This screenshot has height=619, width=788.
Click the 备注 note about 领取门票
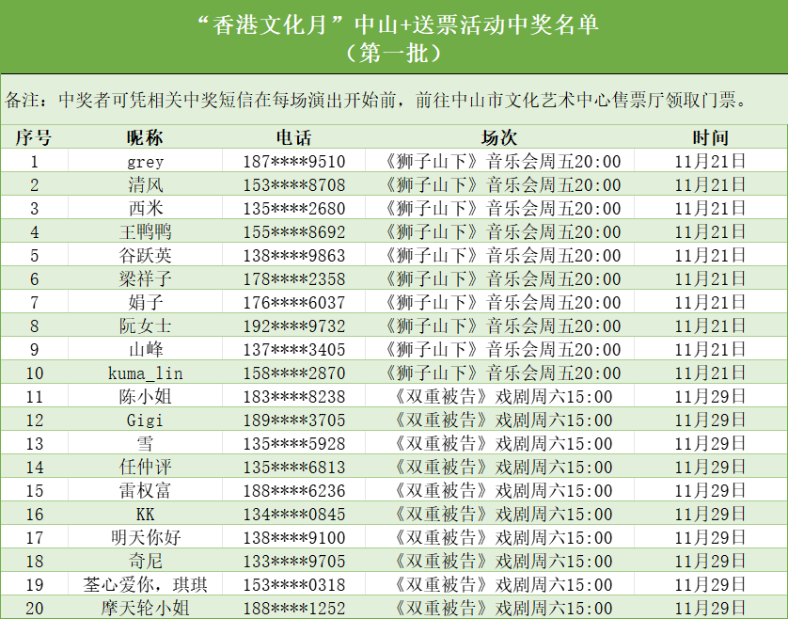(376, 100)
